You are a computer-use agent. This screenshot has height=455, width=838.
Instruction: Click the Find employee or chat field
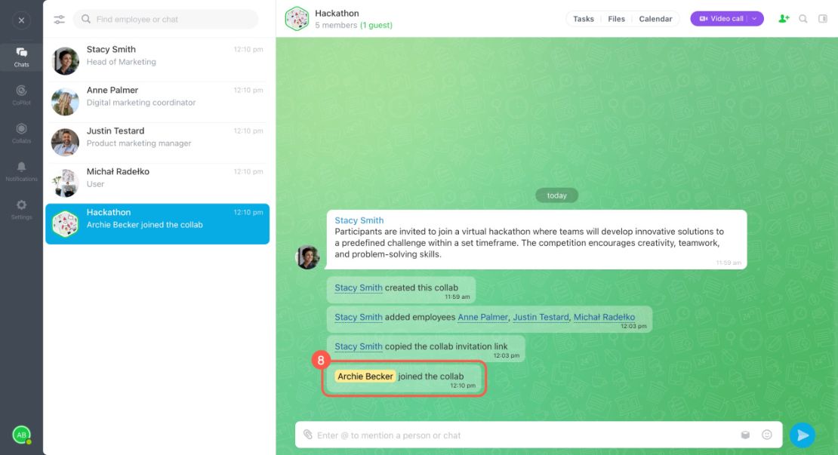pos(165,19)
